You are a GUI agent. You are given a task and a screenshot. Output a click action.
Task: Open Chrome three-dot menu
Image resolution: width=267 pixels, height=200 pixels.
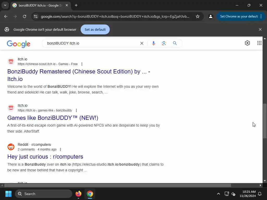[x=261, y=16]
